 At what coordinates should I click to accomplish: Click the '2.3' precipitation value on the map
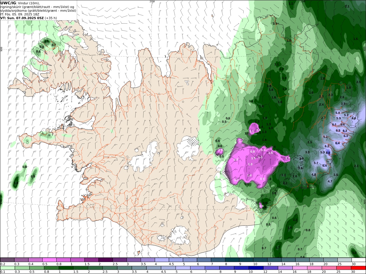tap(331, 95)
